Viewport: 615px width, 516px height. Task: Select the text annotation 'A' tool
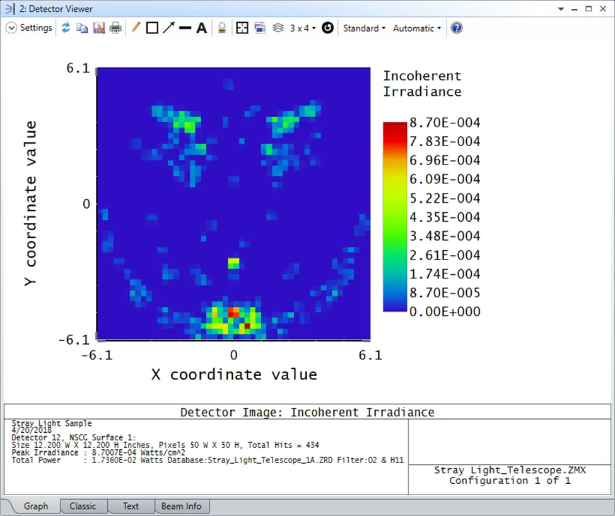click(x=201, y=28)
